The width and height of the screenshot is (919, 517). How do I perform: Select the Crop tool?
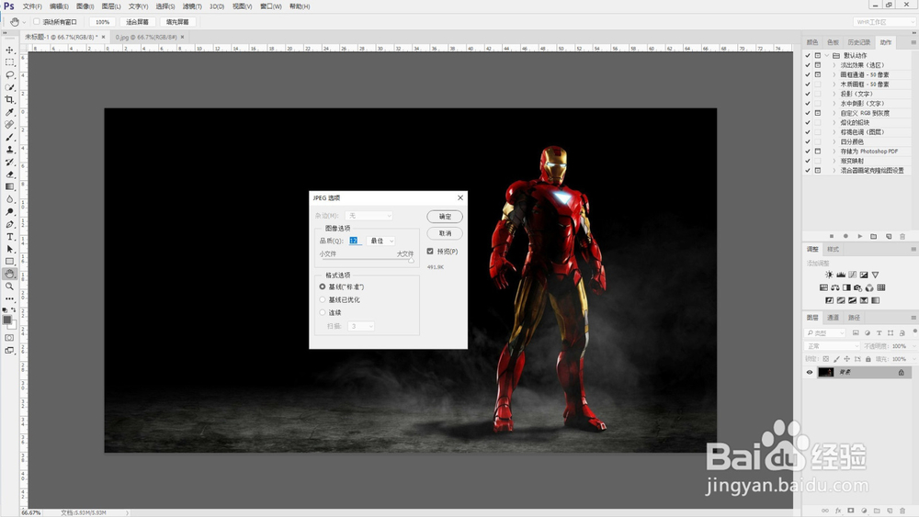point(9,99)
